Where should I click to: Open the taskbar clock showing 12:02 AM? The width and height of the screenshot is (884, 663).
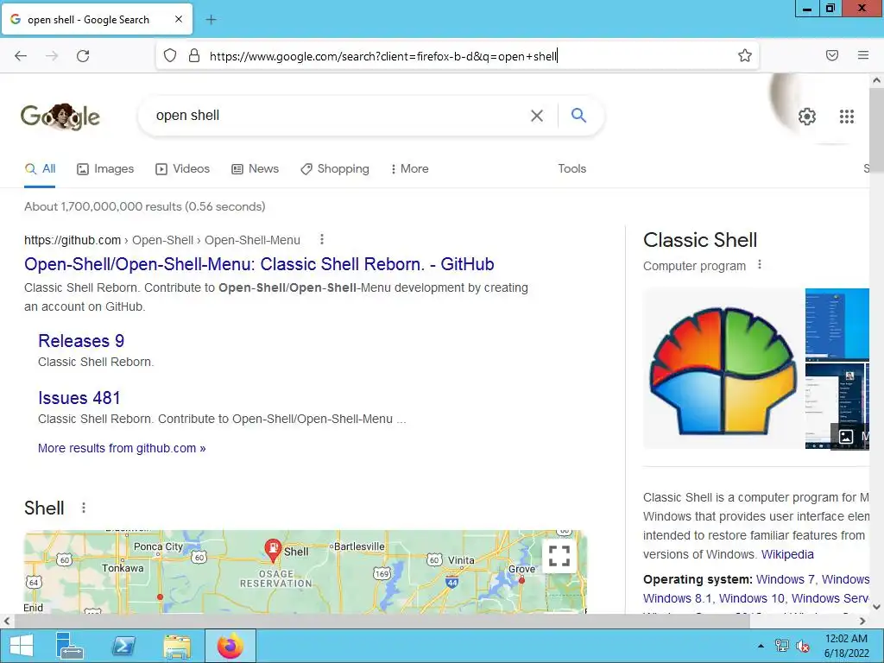(846, 646)
